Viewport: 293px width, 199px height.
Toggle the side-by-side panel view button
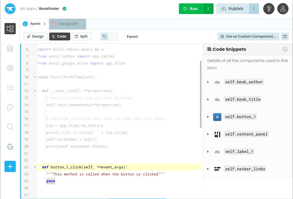285,36
